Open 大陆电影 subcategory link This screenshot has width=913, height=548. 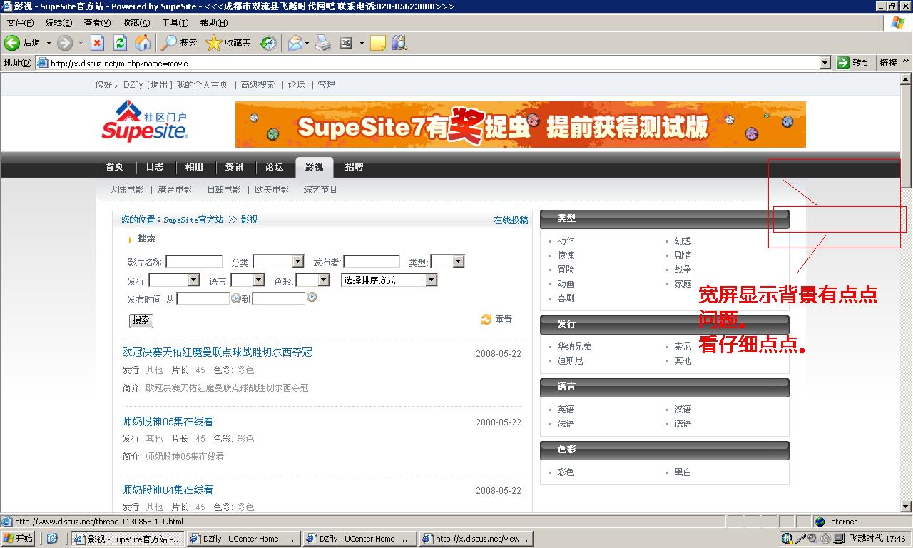click(126, 190)
